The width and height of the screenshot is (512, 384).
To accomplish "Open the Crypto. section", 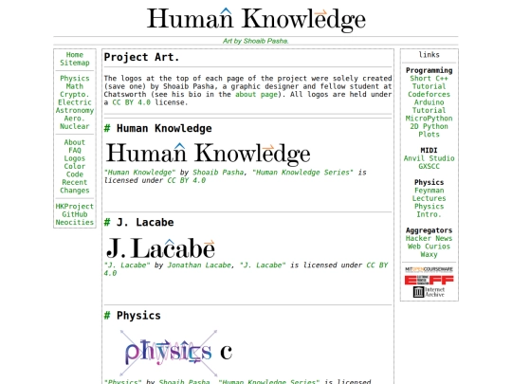I will click(75, 95).
